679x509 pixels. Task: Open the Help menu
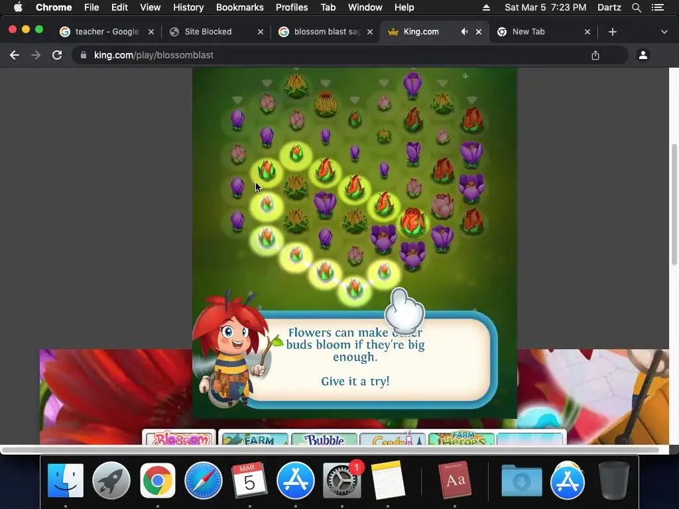(404, 7)
